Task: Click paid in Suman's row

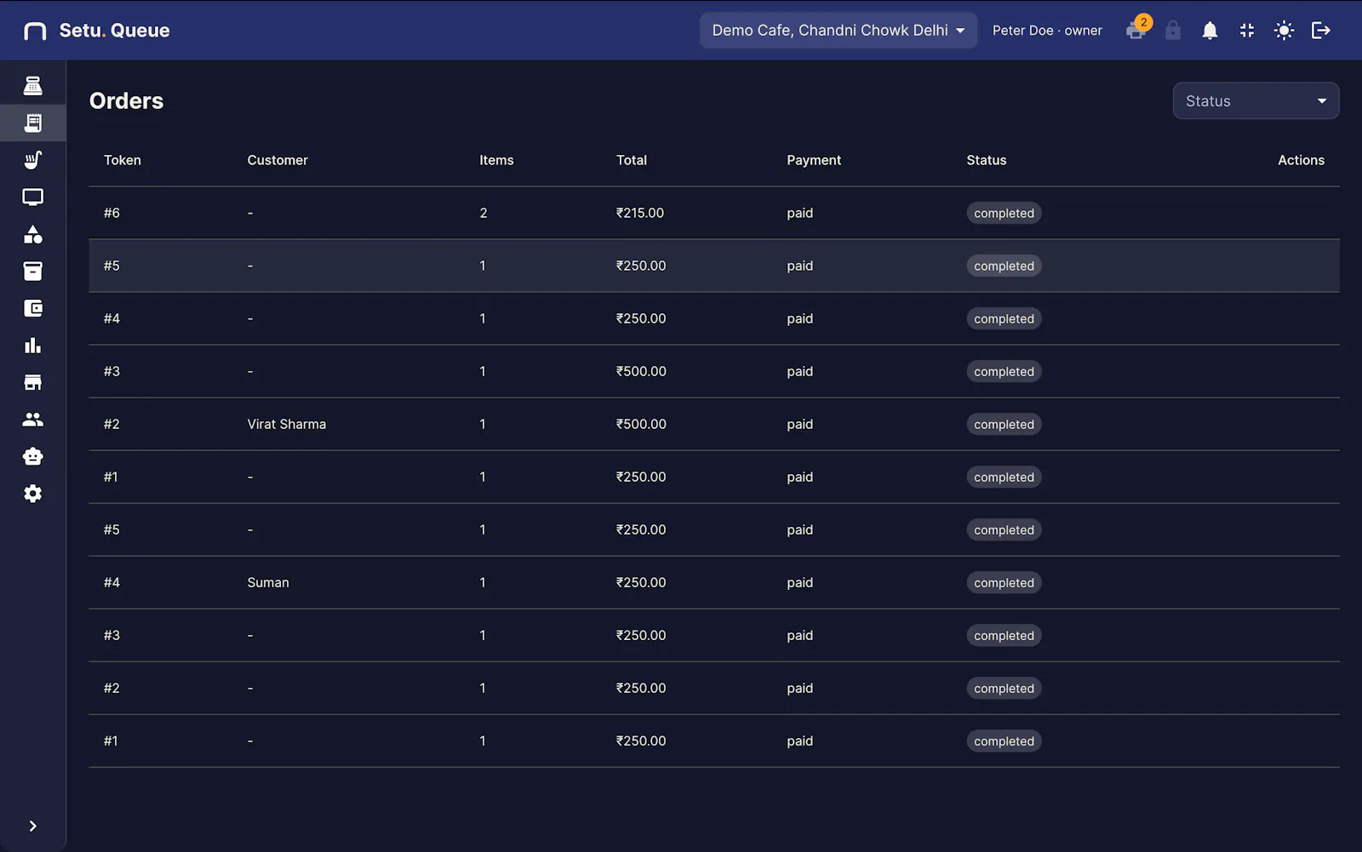Action: click(x=800, y=582)
